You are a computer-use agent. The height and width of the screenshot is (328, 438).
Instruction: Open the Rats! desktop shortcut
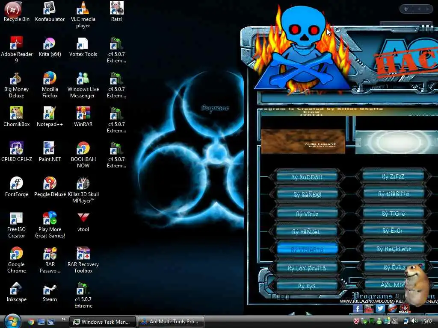point(116,12)
